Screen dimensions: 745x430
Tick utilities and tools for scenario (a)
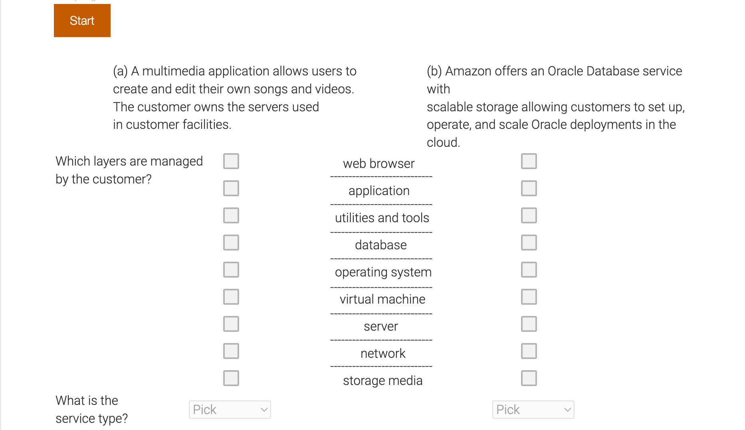tap(231, 215)
